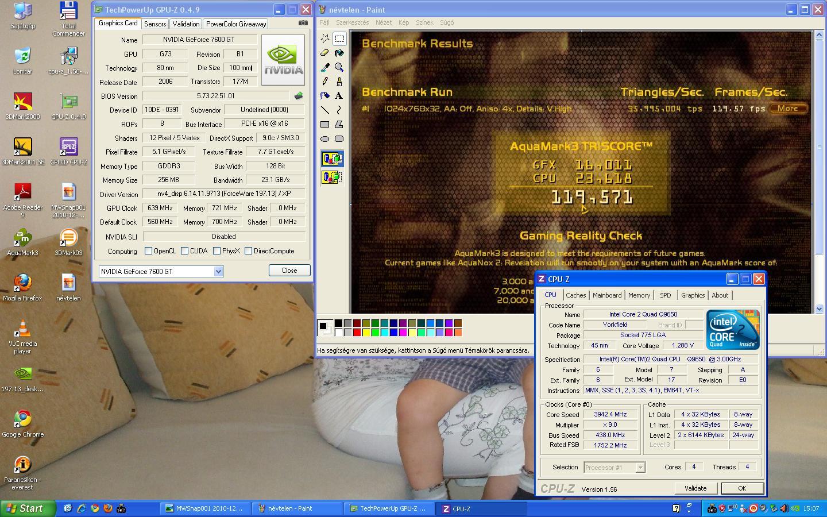The height and width of the screenshot is (517, 827).
Task: Select the Pencil tool in Paint
Action: click(325, 82)
